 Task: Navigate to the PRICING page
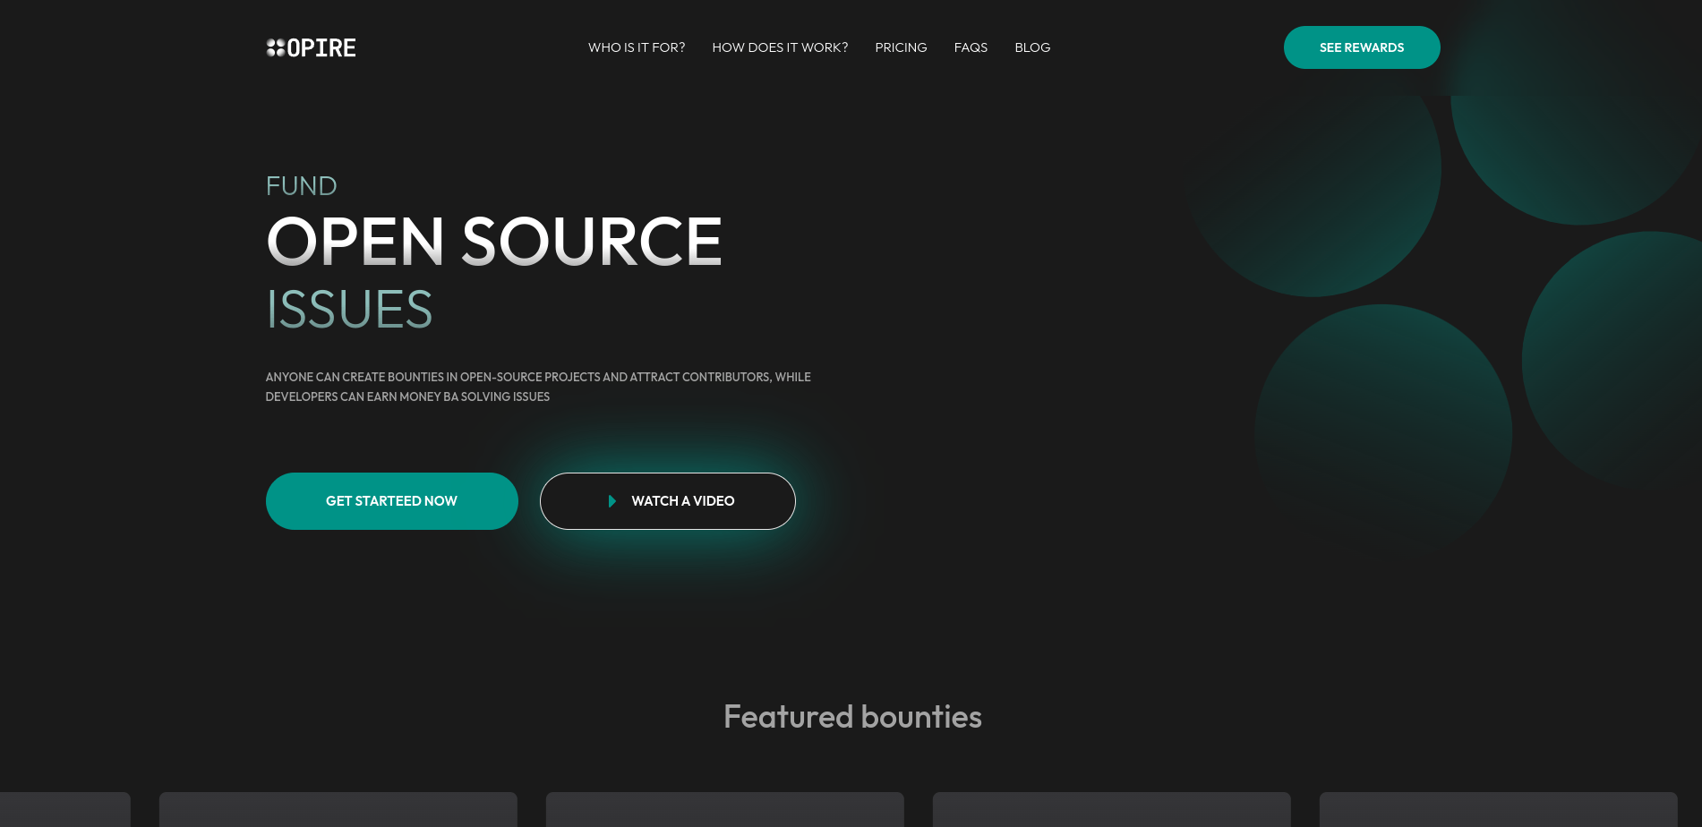pos(901,47)
